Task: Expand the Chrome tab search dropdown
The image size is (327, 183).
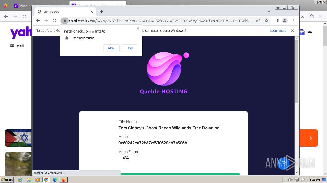Action: (269, 12)
